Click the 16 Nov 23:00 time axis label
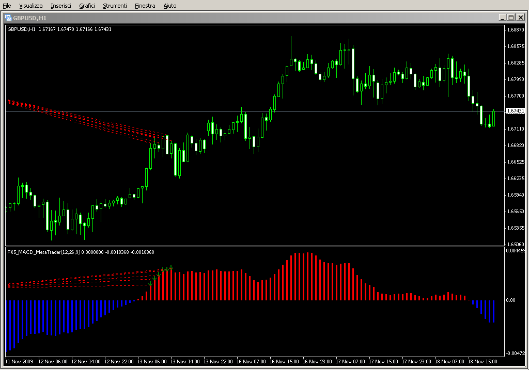Image resolution: width=529 pixels, height=370 pixels. click(x=317, y=362)
